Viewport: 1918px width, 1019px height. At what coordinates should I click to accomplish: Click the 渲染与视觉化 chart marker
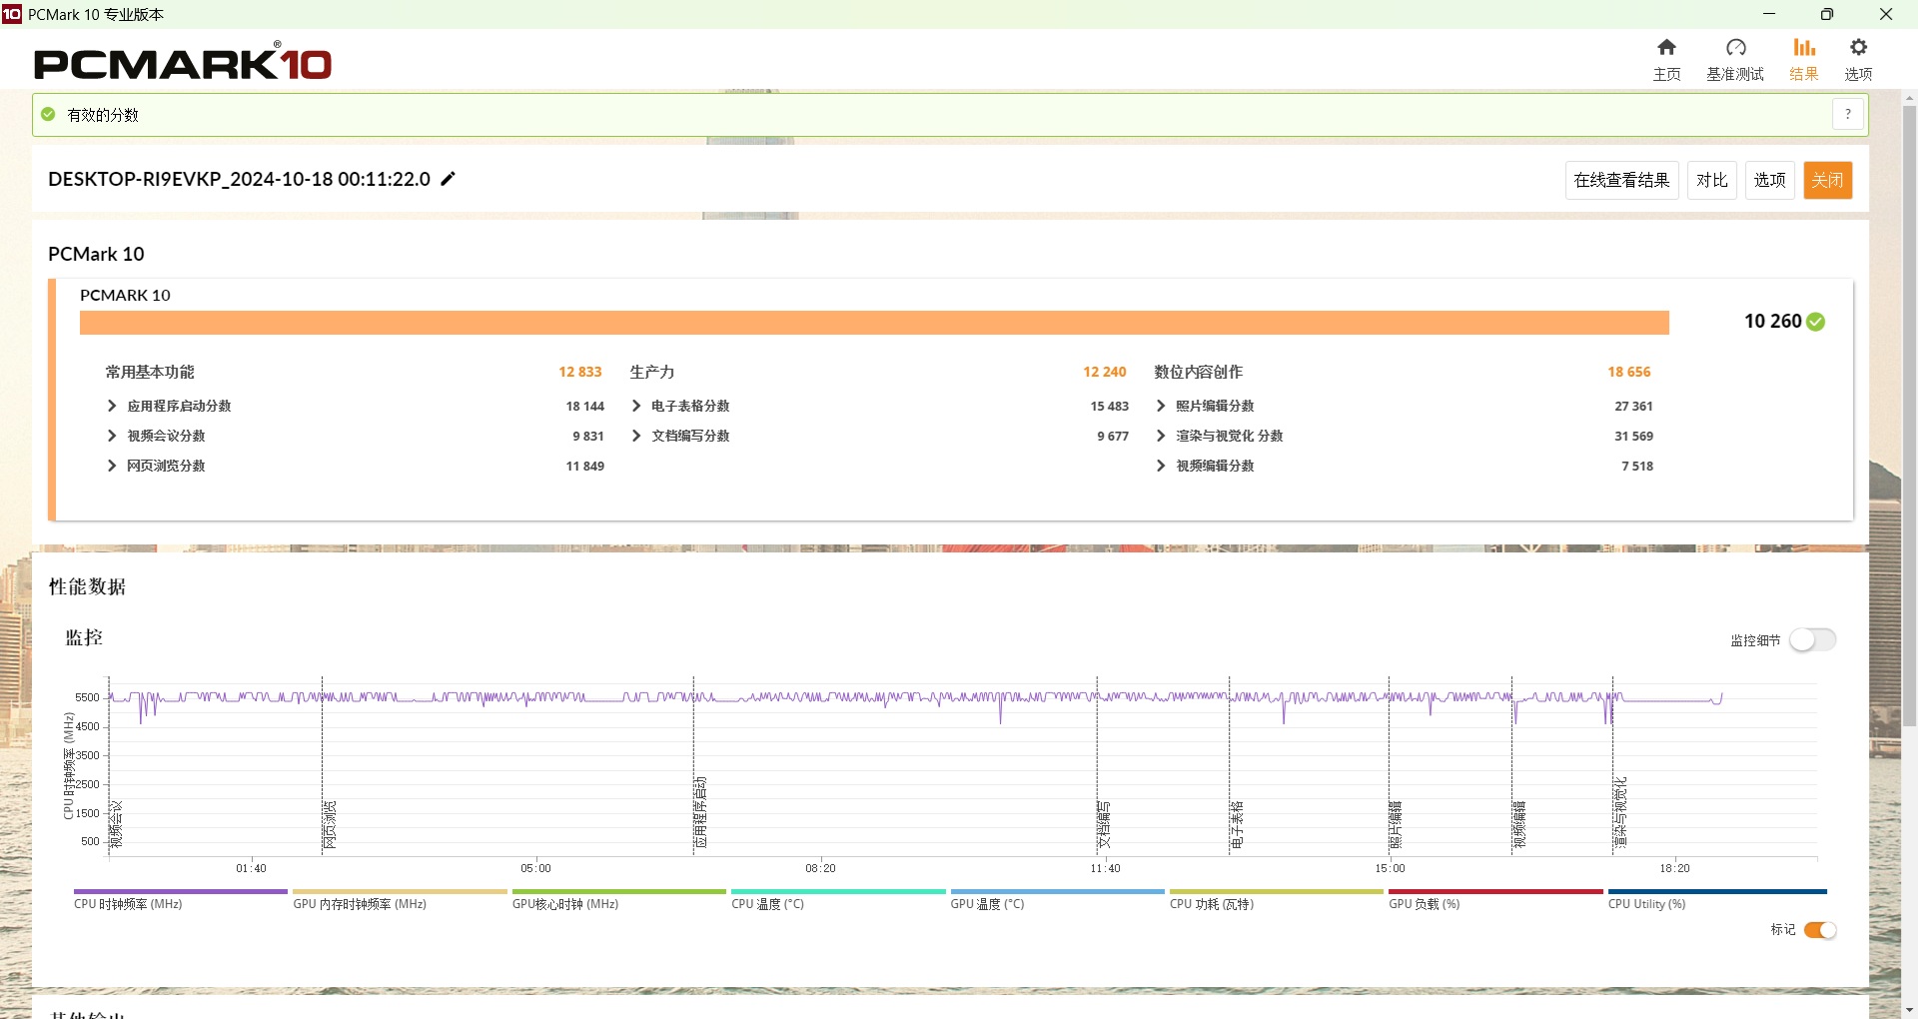click(x=1620, y=812)
